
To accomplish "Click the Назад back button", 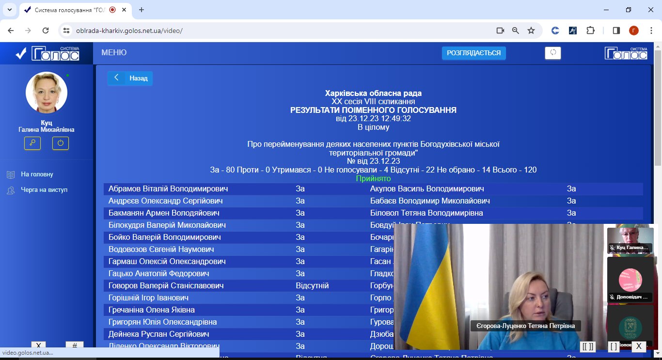I will point(130,78).
